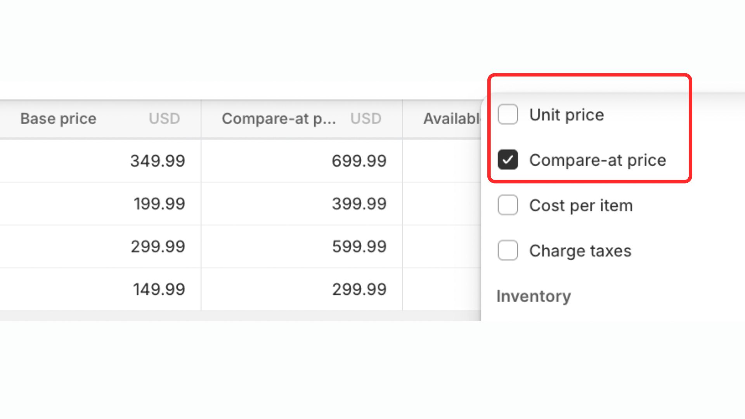Edit the 199.99 base price cell

click(159, 204)
